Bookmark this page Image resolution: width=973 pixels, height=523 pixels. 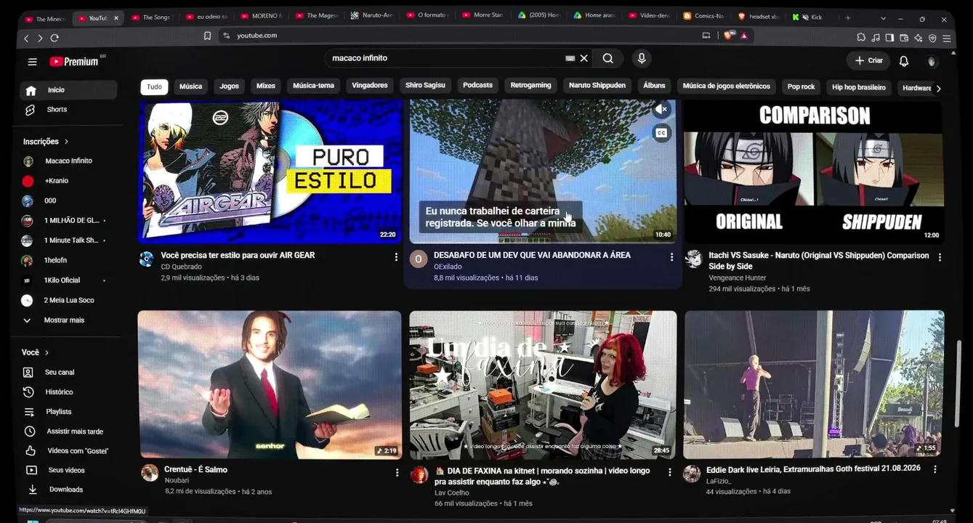(x=207, y=36)
